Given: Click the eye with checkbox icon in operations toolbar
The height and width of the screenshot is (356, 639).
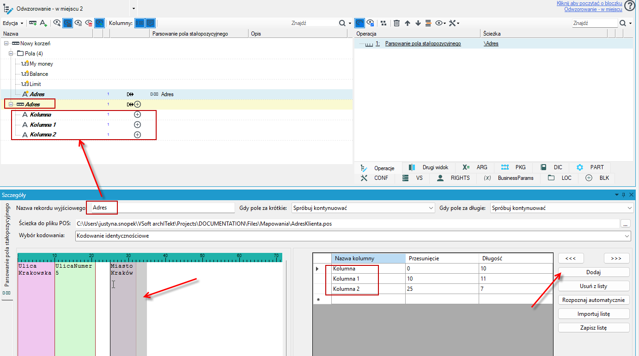Looking at the screenshot, I should coord(371,23).
